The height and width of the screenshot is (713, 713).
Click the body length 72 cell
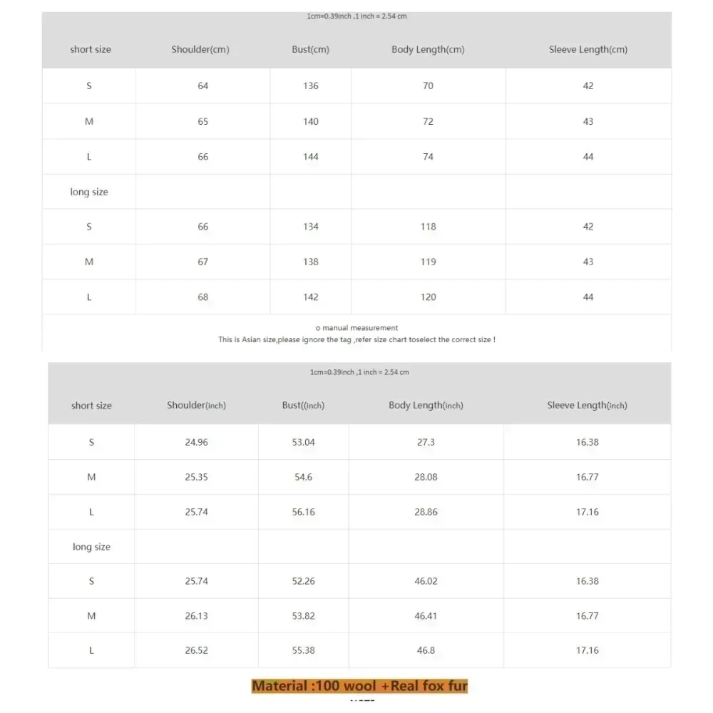428,122
